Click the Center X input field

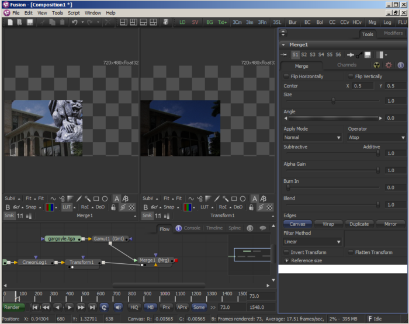[x=363, y=86]
